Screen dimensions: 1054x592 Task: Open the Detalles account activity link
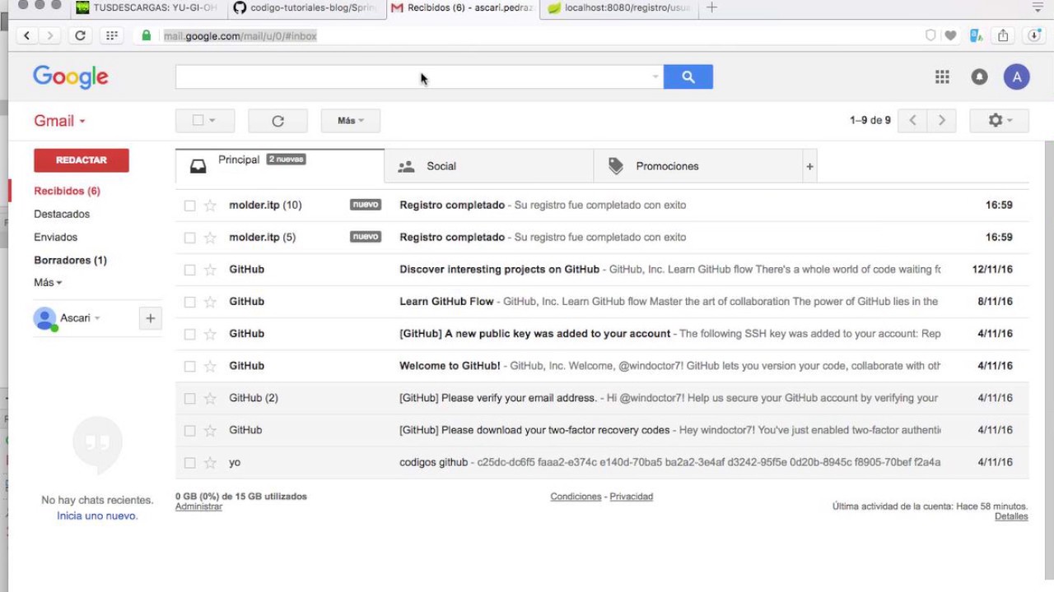pyautogui.click(x=1011, y=516)
